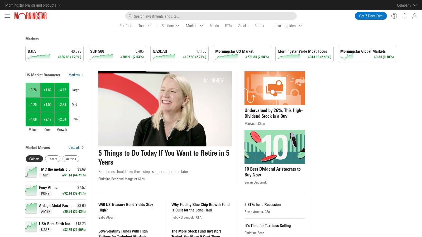Click the AMBP ticker tag
This screenshot has width=422, height=237.
pyautogui.click(x=46, y=211)
